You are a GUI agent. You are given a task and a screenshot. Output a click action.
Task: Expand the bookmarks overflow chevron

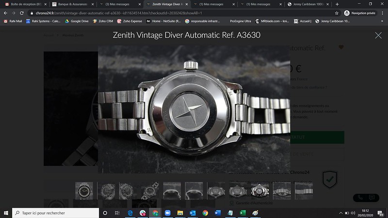coord(382,21)
